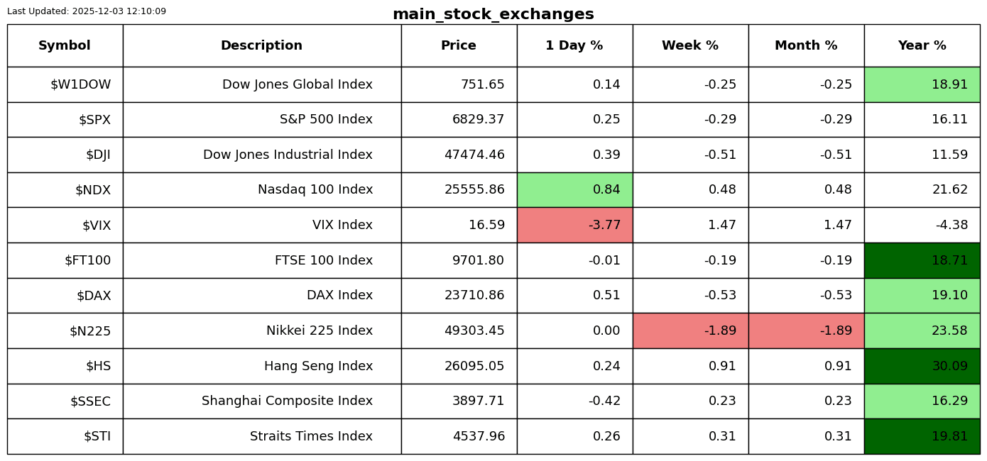
Task: Click the Month % column header
Action: click(x=806, y=46)
